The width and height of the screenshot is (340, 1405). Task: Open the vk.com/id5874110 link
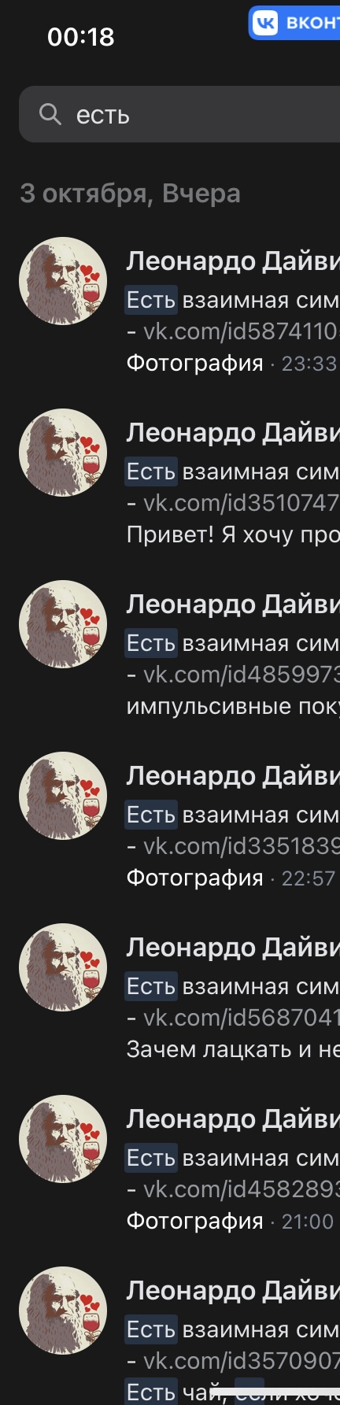242,331
